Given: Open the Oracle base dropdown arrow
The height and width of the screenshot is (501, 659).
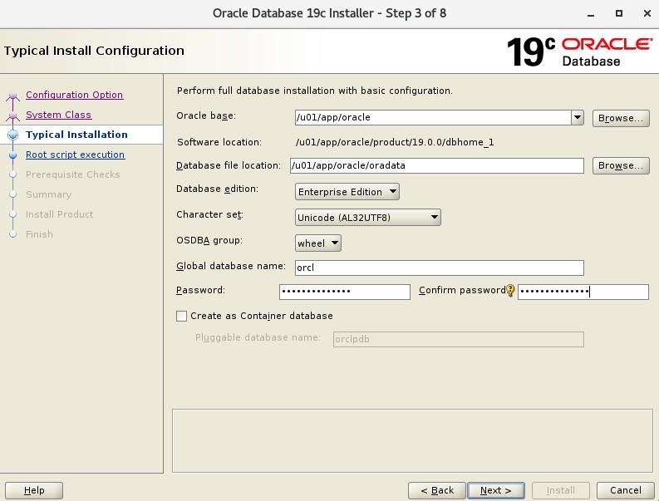Looking at the screenshot, I should [x=577, y=118].
